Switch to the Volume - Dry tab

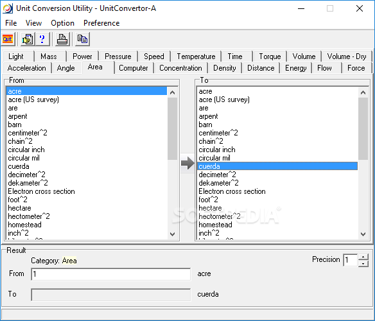347,56
